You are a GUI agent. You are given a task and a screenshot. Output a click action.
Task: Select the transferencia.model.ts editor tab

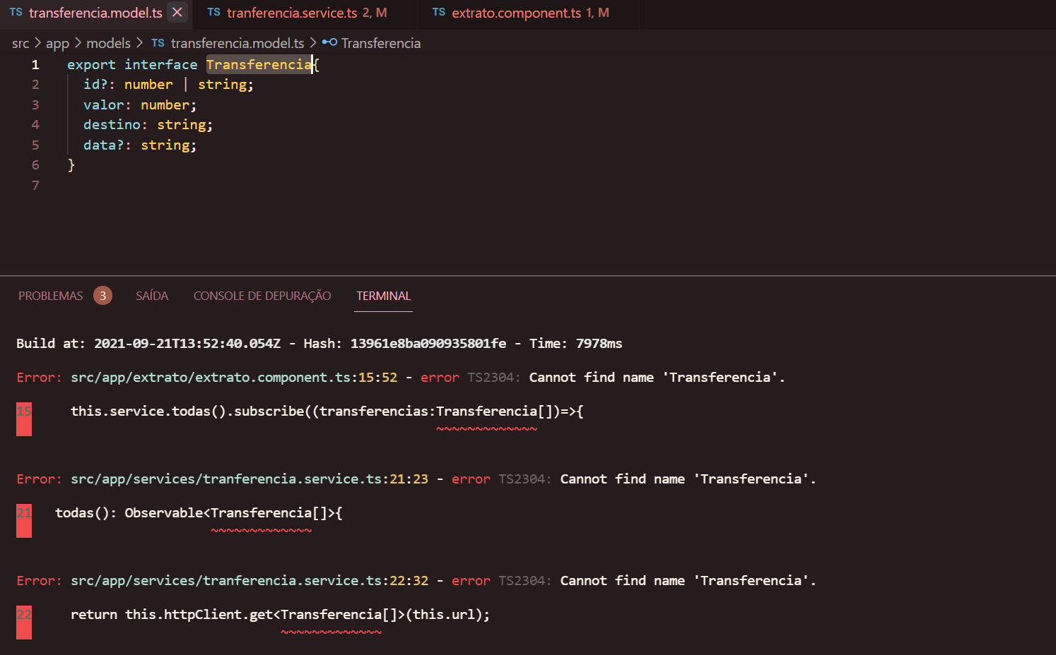(x=96, y=13)
